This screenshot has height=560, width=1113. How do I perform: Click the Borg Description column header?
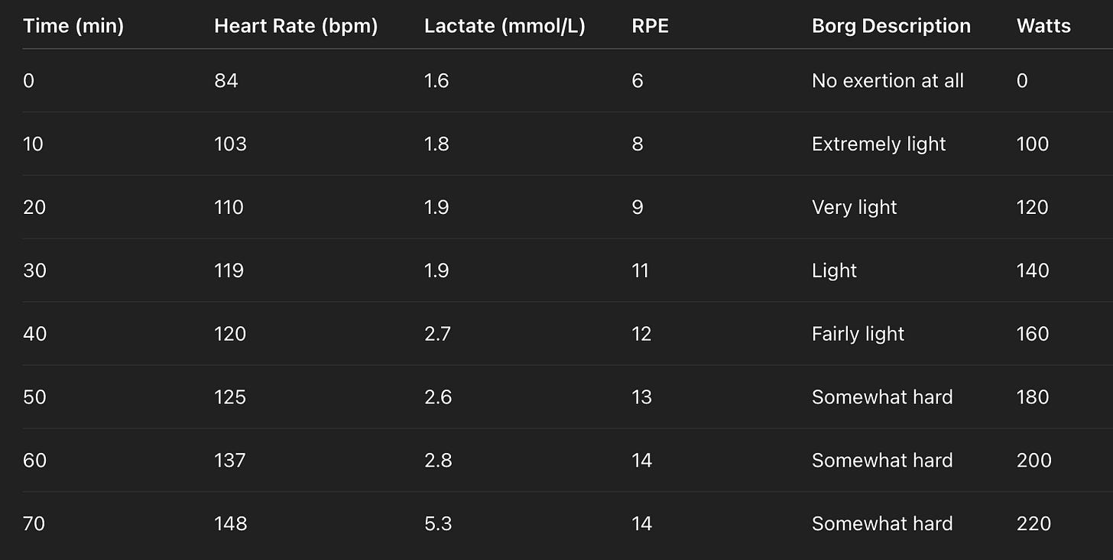(x=891, y=26)
